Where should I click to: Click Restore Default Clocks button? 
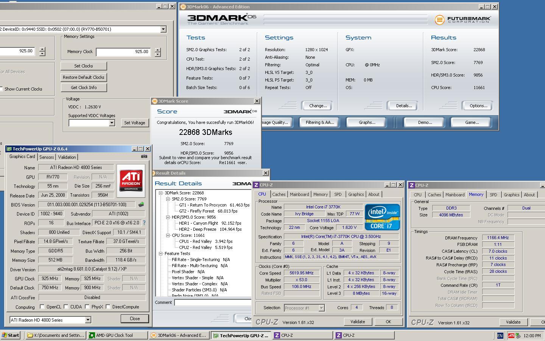(x=84, y=77)
